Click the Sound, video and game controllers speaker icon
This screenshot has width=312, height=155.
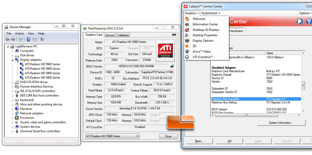[x=17, y=122]
